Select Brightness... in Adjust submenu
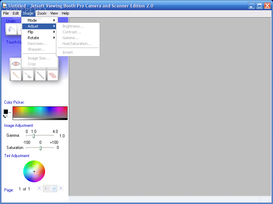 [78, 26]
